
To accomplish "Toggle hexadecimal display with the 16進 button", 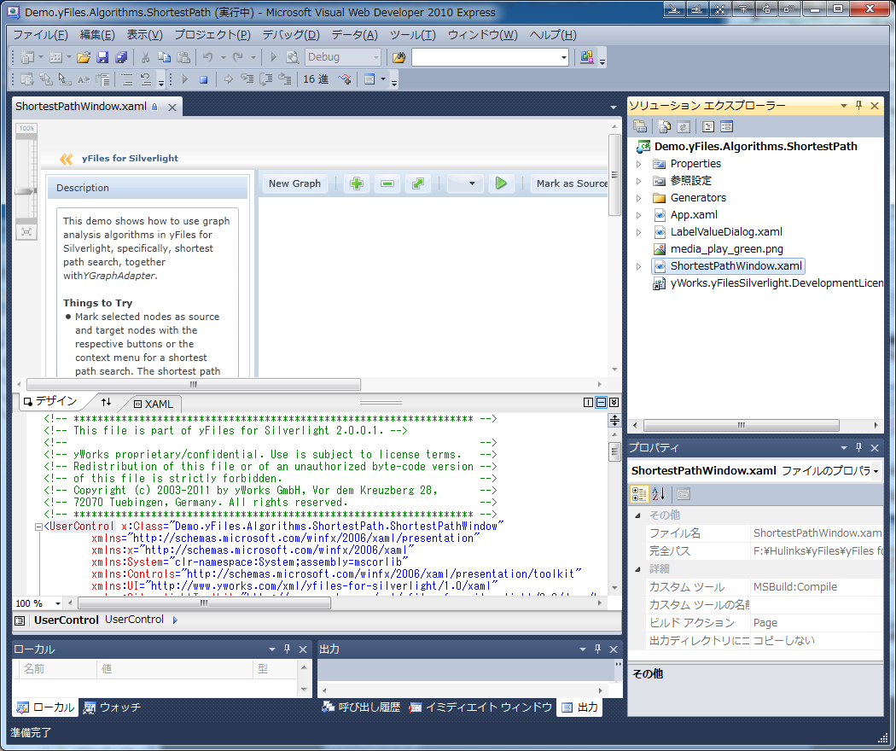I will [x=316, y=79].
